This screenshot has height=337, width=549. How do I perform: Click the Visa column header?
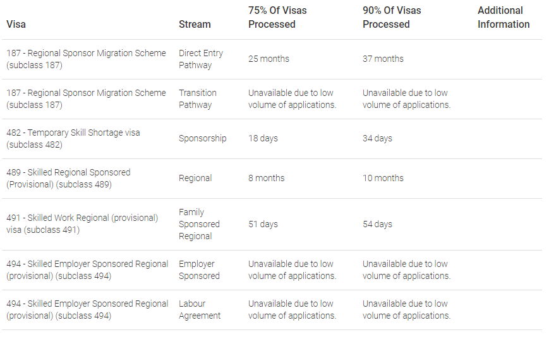point(16,25)
